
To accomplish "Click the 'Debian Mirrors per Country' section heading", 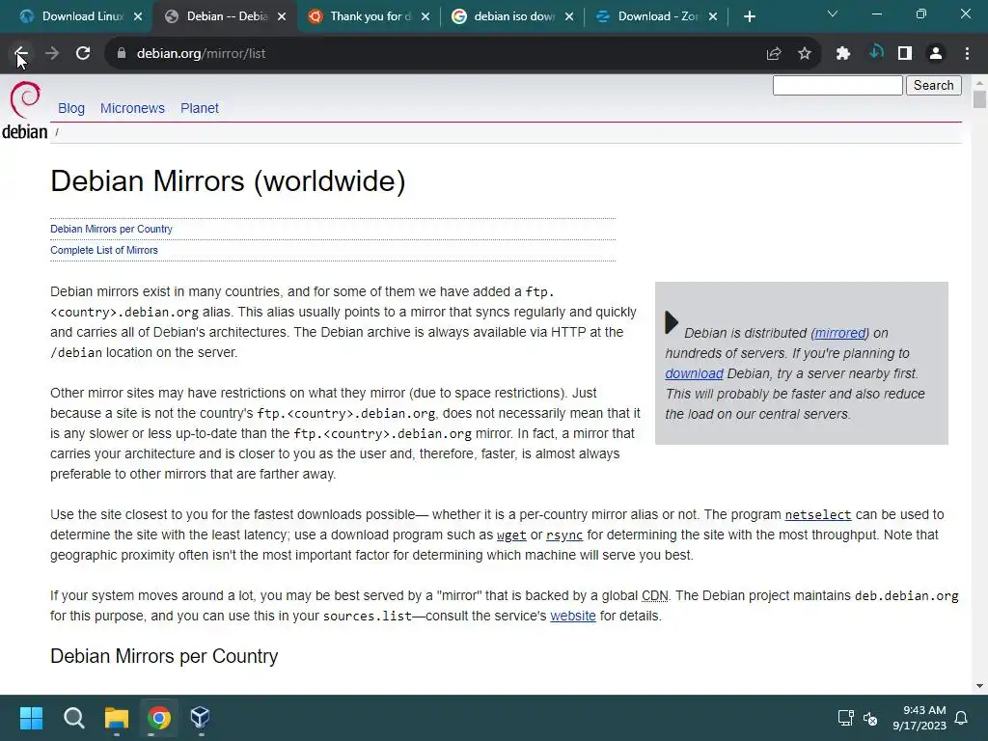I will pyautogui.click(x=164, y=656).
